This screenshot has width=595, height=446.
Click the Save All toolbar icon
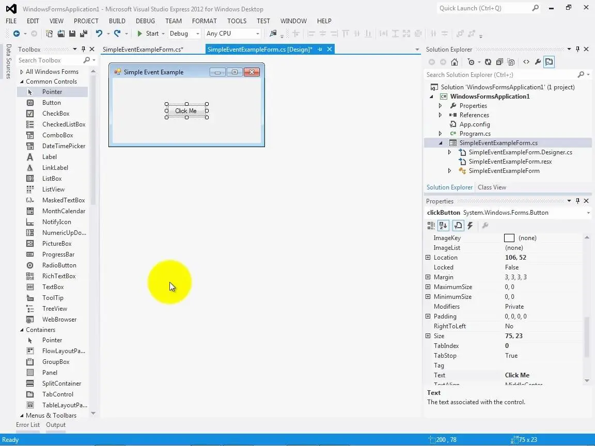coord(84,34)
